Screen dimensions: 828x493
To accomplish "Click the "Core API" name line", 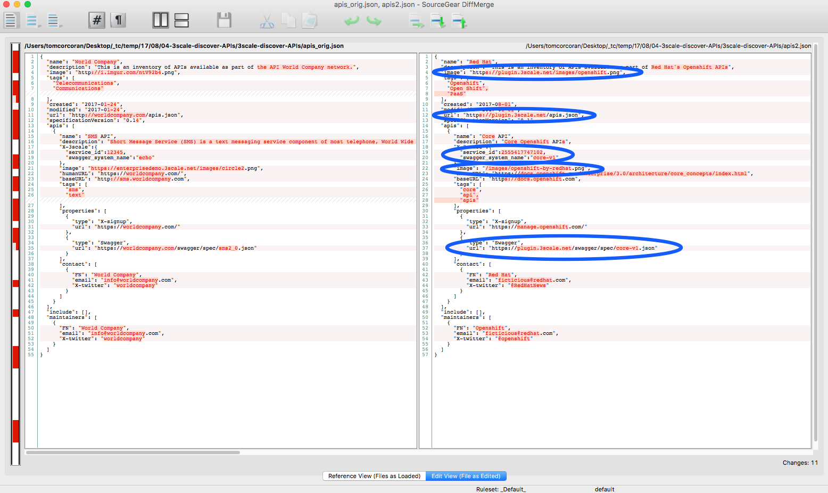I will pyautogui.click(x=483, y=136).
